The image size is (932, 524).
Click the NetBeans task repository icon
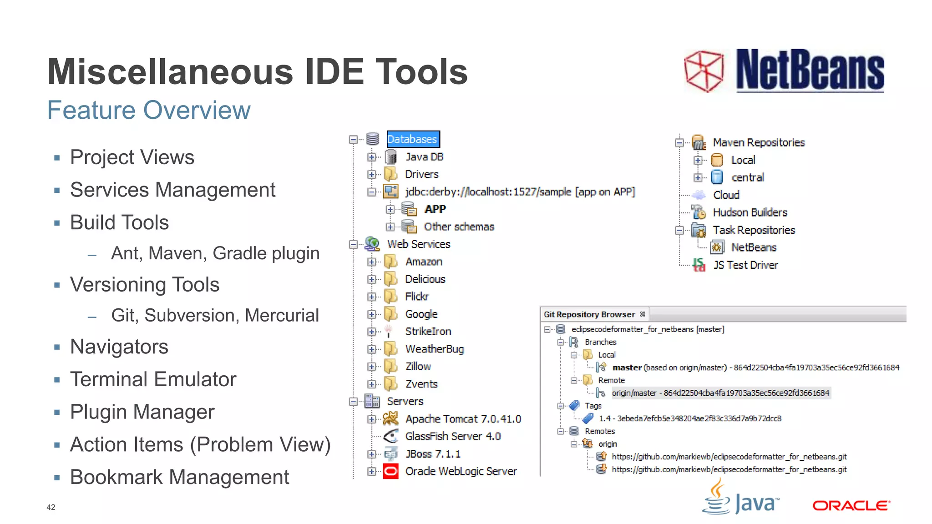point(717,247)
